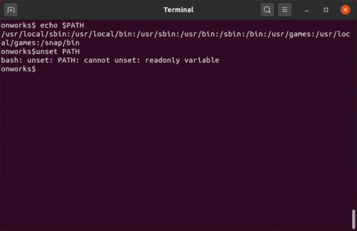Close the Terminal with orange button
The height and width of the screenshot is (231, 357).
pyautogui.click(x=345, y=10)
